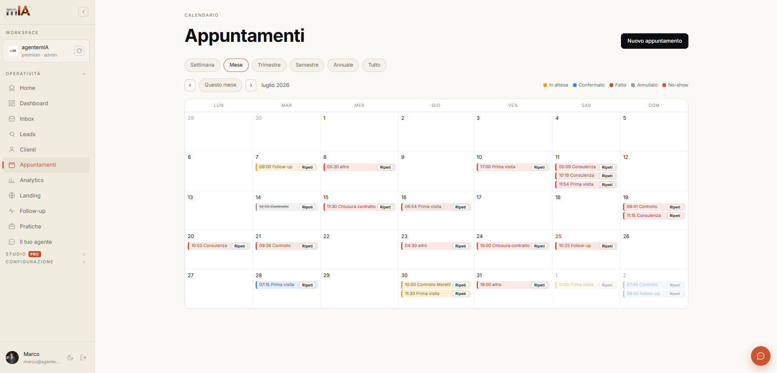Image resolution: width=777 pixels, height=373 pixels.
Task: Open the Follow-up pulse icon
Action: coord(12,211)
